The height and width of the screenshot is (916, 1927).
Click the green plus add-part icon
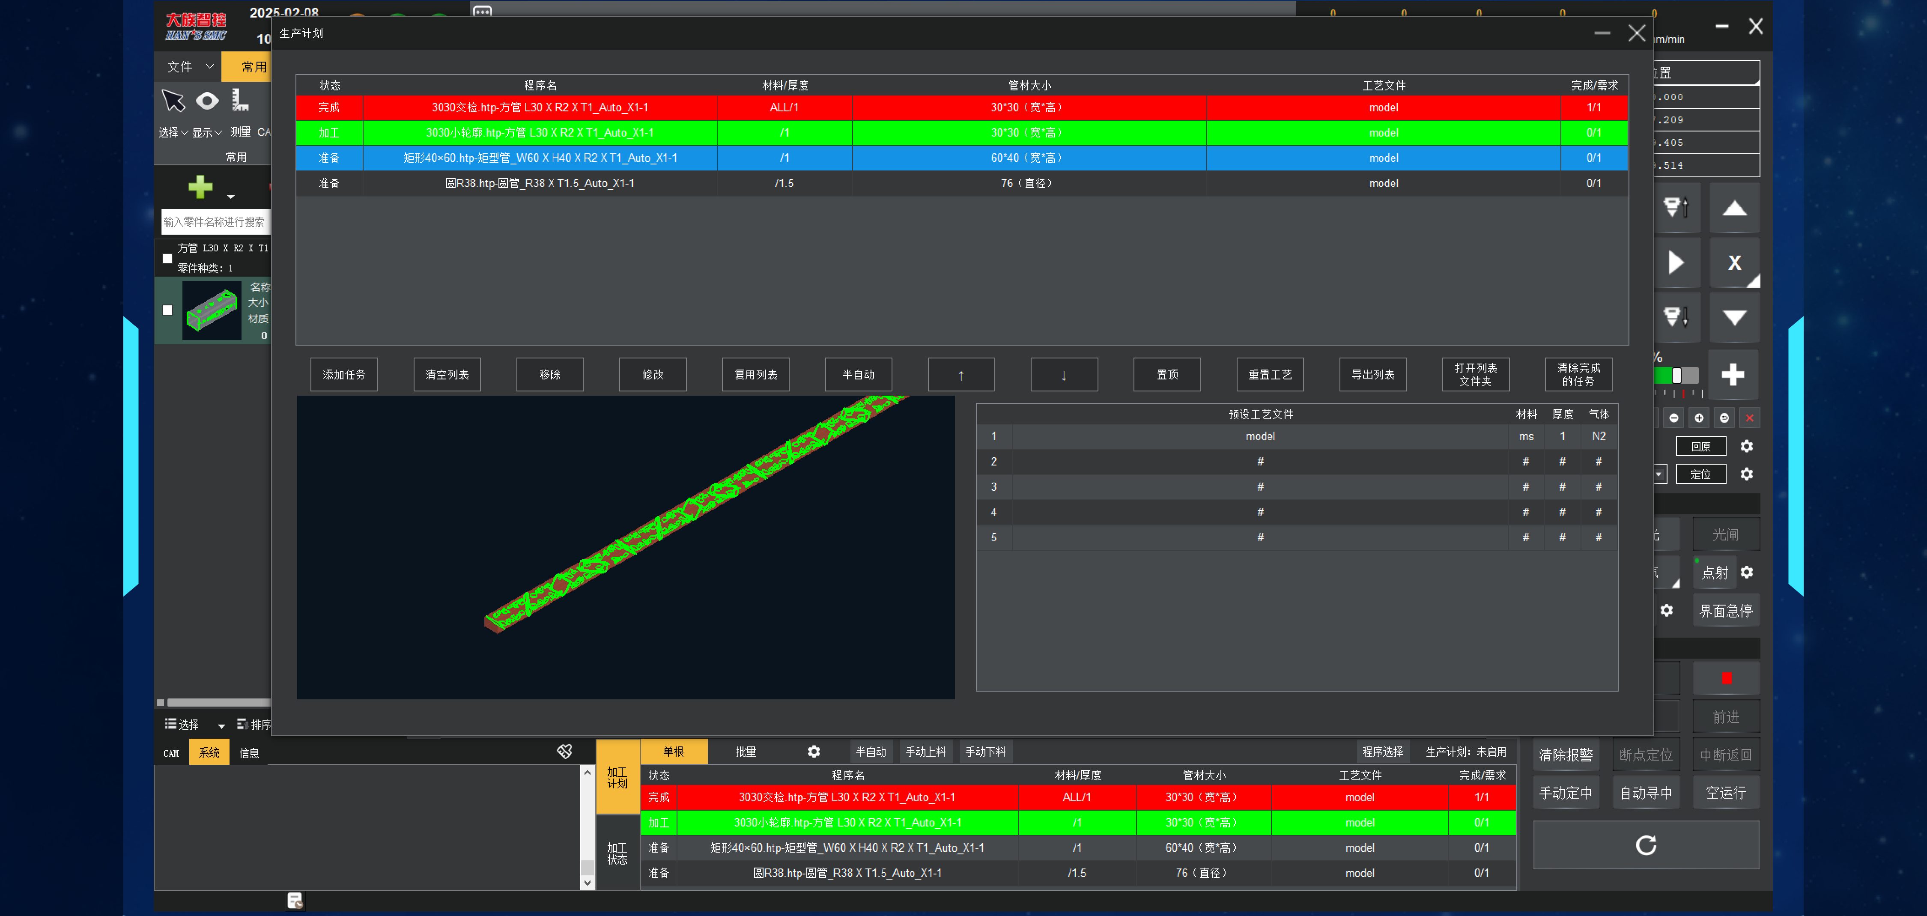(x=200, y=186)
